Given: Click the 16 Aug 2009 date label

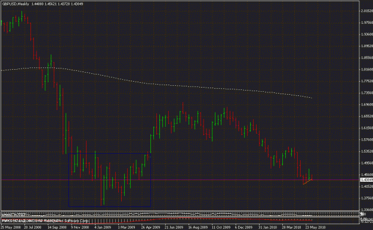Looking at the screenshot, I should click(x=198, y=228).
